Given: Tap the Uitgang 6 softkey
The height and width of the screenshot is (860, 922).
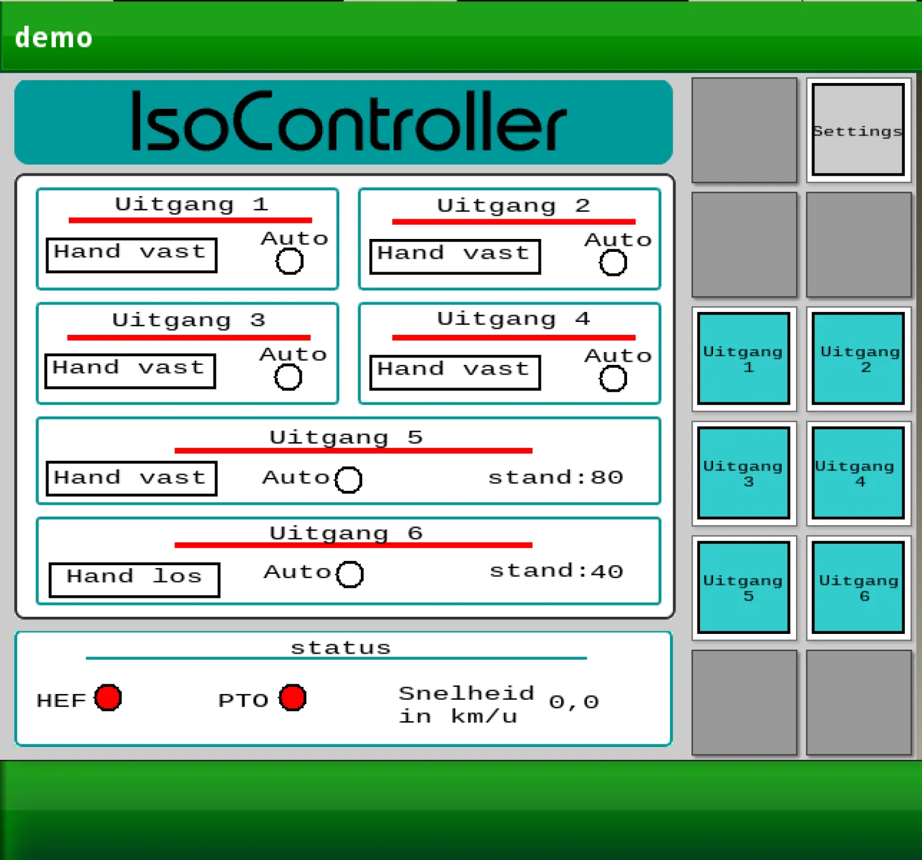Looking at the screenshot, I should [x=858, y=587].
